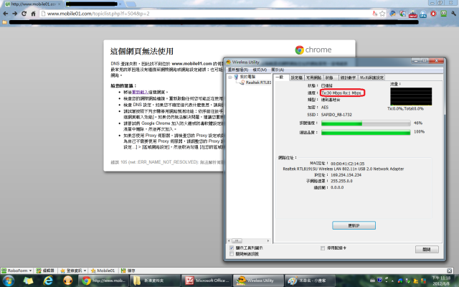Open the orange media player taskbar icon

[x=68, y=281]
